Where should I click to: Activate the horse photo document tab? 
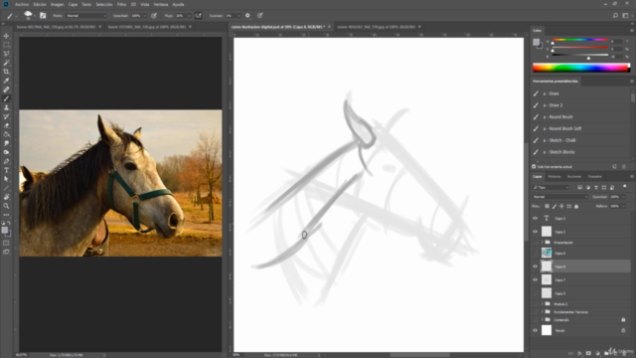58,27
